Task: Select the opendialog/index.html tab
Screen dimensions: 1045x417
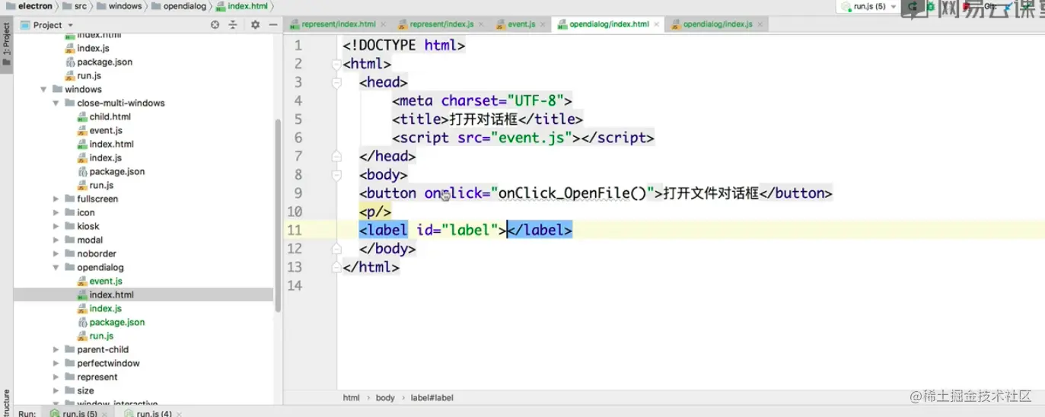Action: pyautogui.click(x=609, y=24)
